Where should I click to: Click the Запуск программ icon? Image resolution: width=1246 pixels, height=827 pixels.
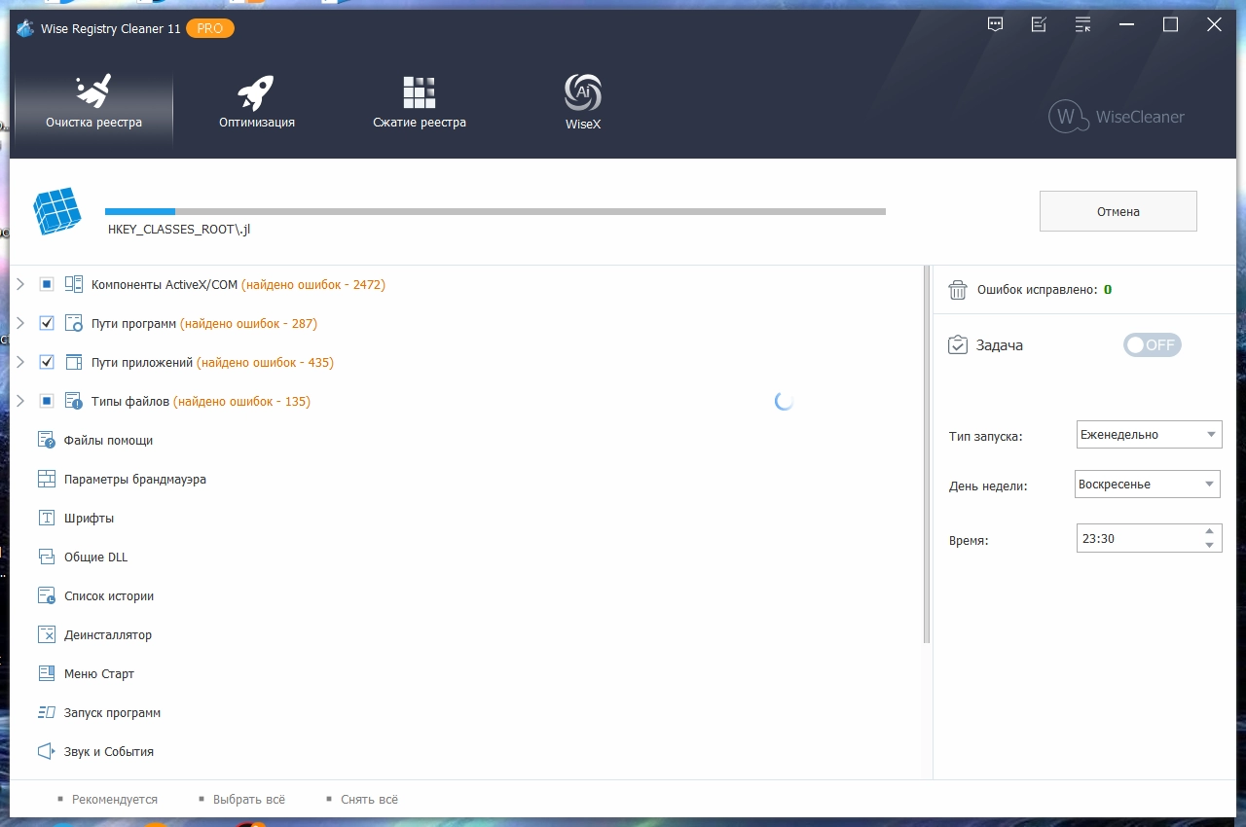[x=47, y=713]
